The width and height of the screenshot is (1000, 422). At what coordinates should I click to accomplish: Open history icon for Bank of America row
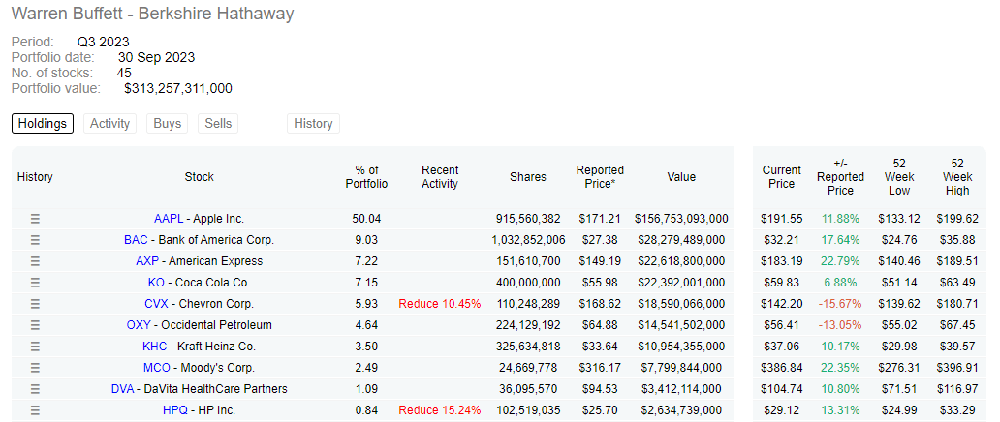(x=35, y=240)
